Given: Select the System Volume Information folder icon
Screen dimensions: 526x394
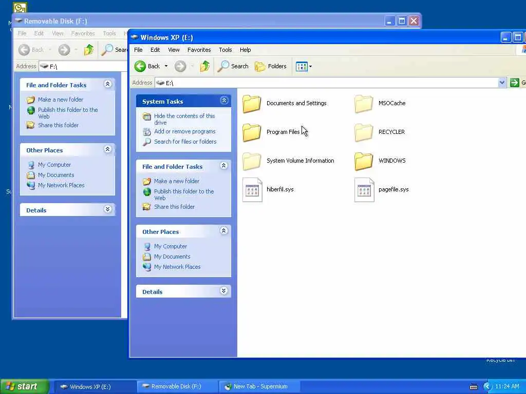Looking at the screenshot, I should (252, 161).
